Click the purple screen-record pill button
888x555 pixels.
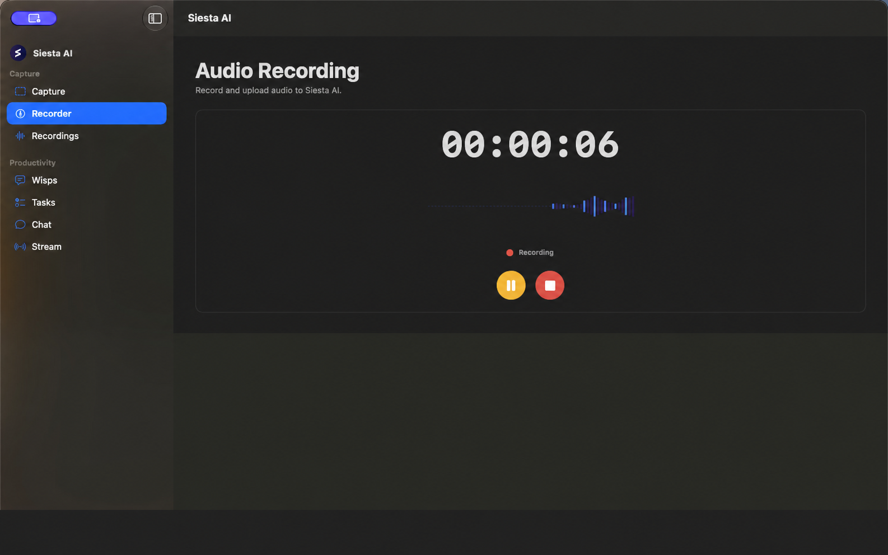34,18
